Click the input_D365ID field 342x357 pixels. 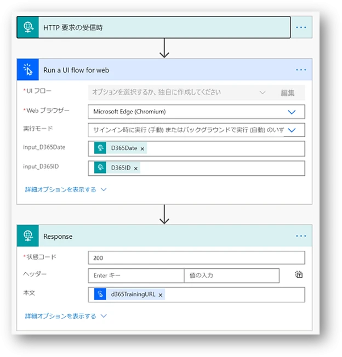click(196, 168)
